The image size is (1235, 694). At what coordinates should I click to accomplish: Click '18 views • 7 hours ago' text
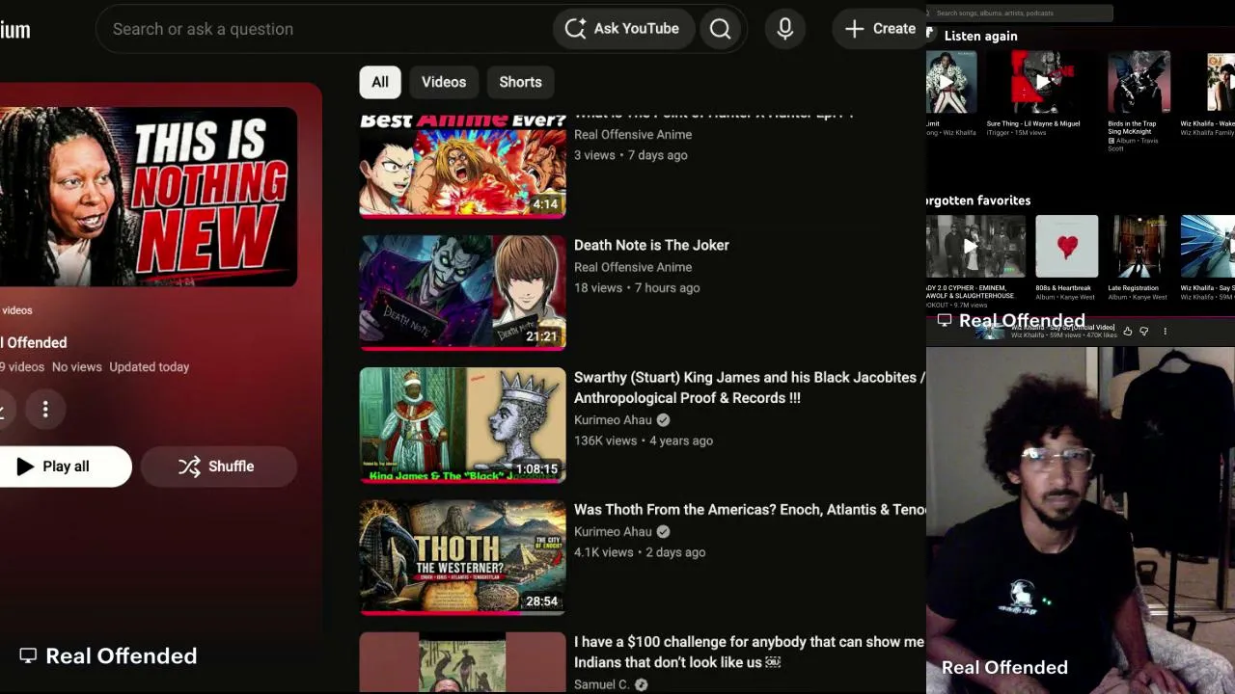click(x=637, y=287)
